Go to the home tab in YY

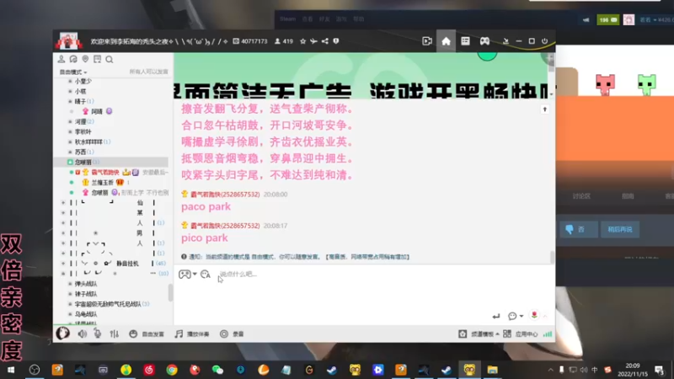coord(447,41)
